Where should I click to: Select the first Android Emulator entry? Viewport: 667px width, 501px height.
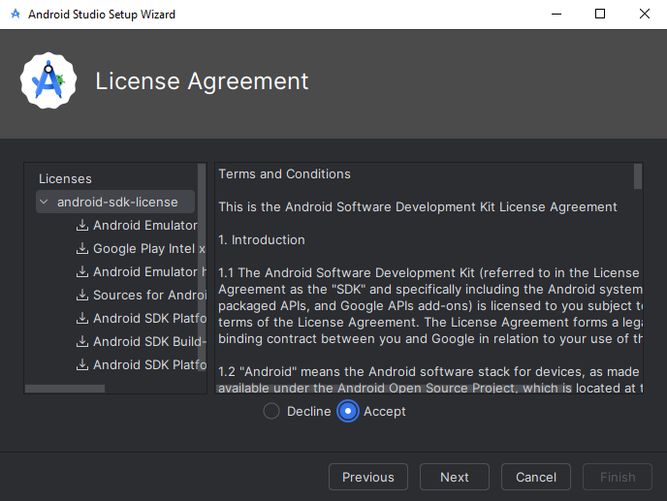[x=145, y=225]
